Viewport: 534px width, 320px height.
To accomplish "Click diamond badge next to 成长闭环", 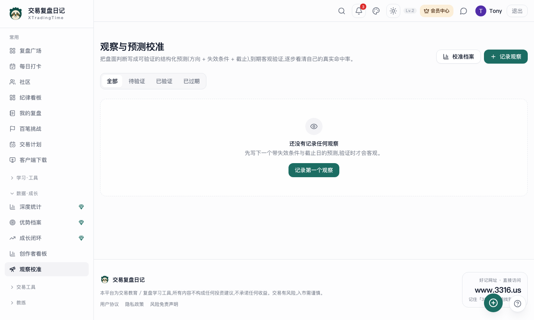I will [x=81, y=238].
